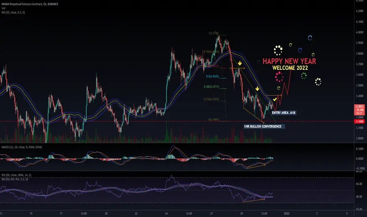
Task: Click date 24 on the time axis
Action: click(166, 214)
